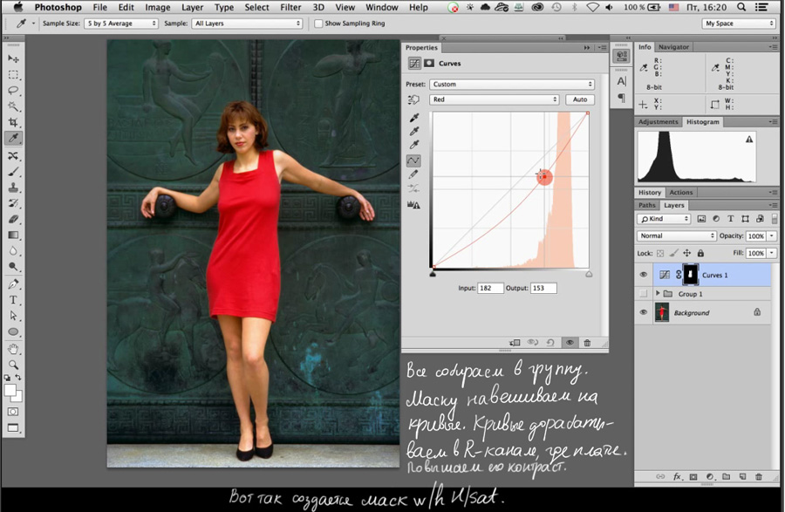Enable the Show Sampling Ring checkbox
785x512 pixels.
tap(318, 24)
